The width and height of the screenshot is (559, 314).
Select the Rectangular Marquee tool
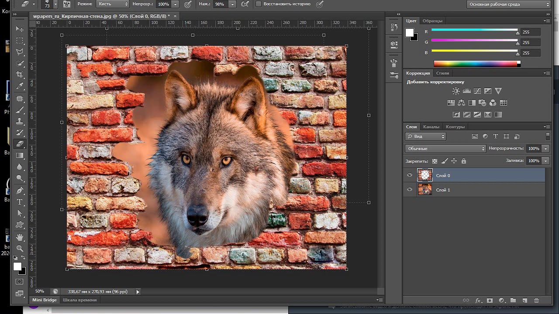point(20,41)
